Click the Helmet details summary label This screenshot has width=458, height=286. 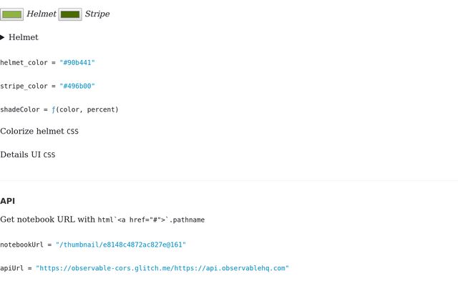24,37
